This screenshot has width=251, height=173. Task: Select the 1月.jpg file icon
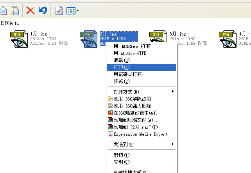pos(19,39)
